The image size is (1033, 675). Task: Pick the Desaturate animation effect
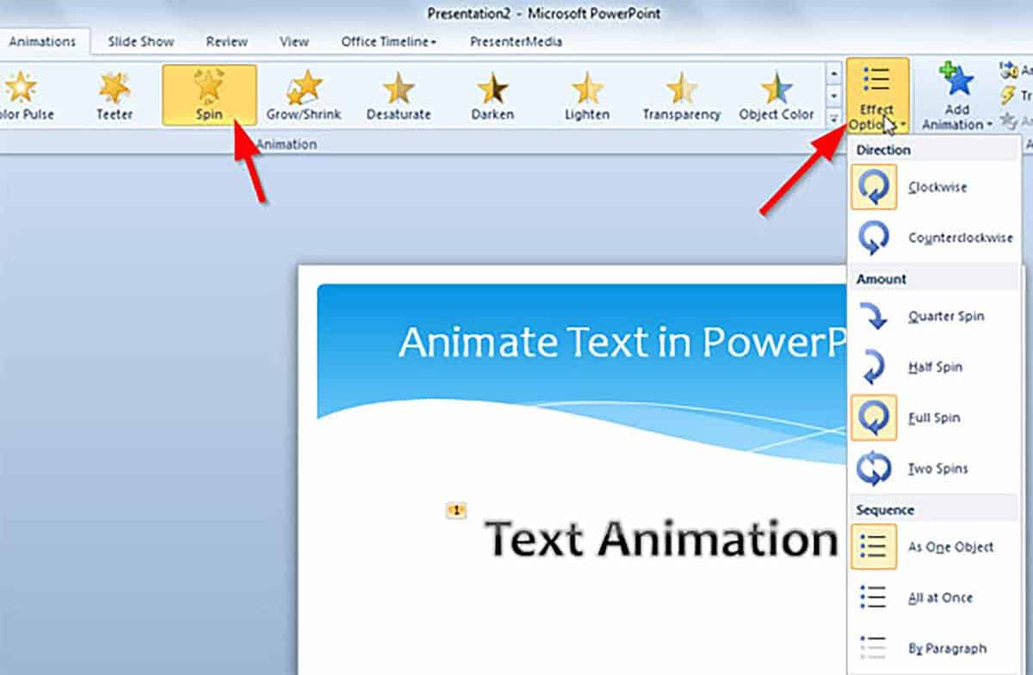(x=399, y=95)
